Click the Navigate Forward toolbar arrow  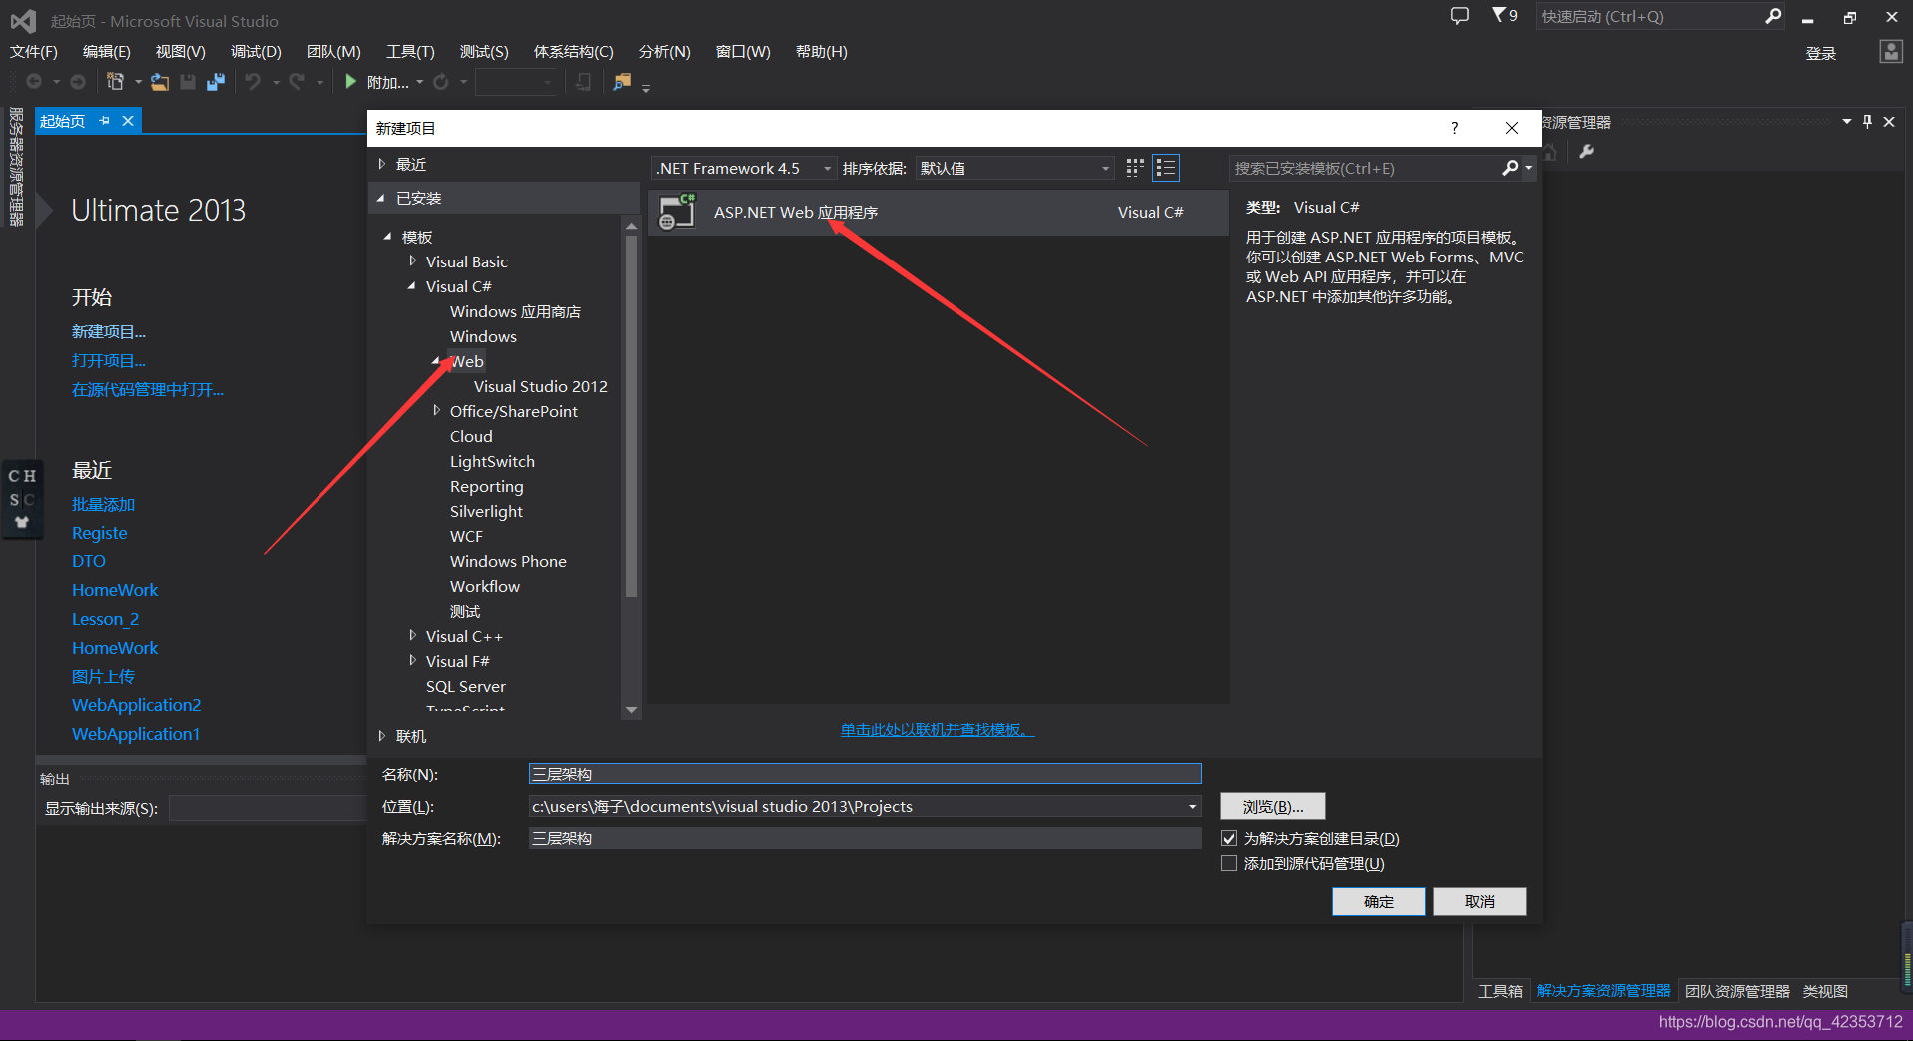click(x=78, y=82)
